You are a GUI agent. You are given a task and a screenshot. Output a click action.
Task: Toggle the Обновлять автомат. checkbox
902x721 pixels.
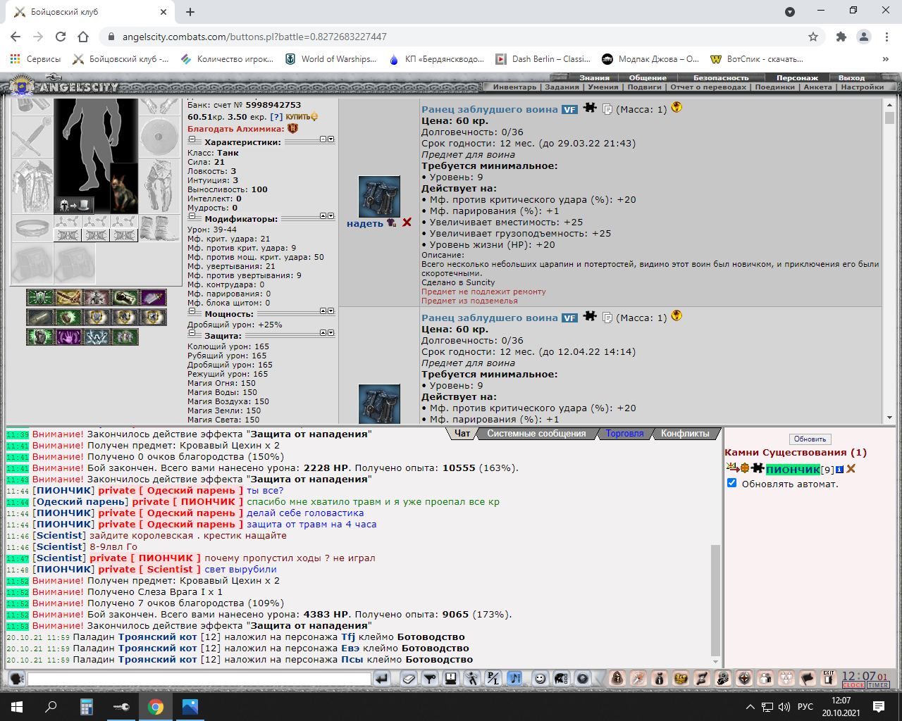(x=731, y=483)
